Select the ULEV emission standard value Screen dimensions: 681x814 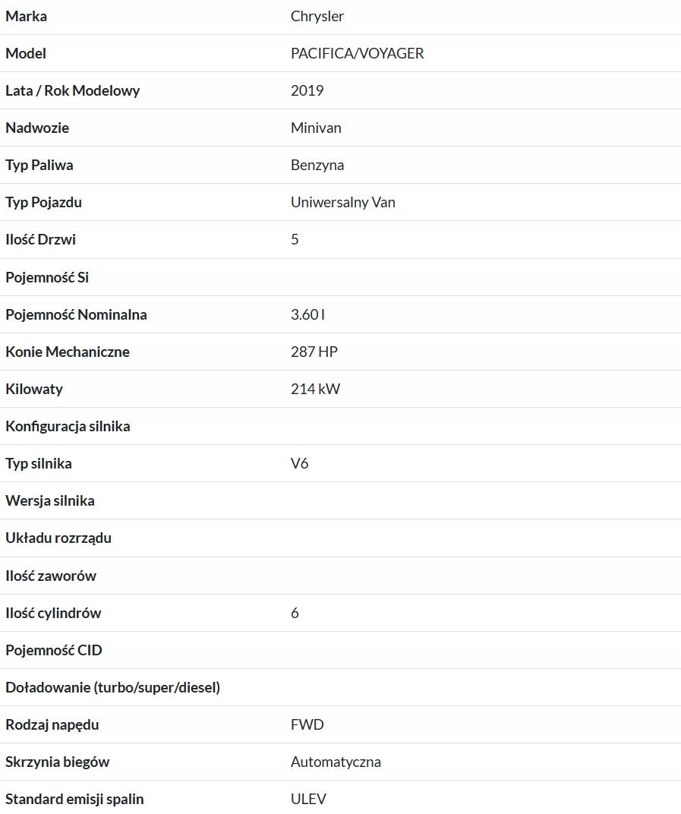click(x=308, y=799)
